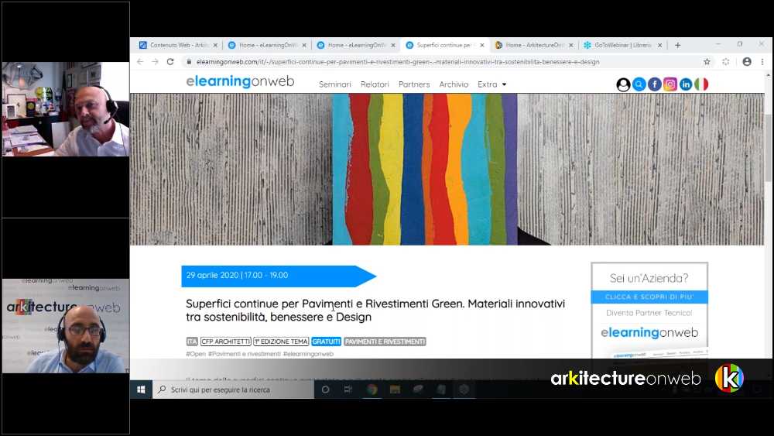Click the browser address bar URL
This screenshot has width=774, height=436.
(397, 62)
